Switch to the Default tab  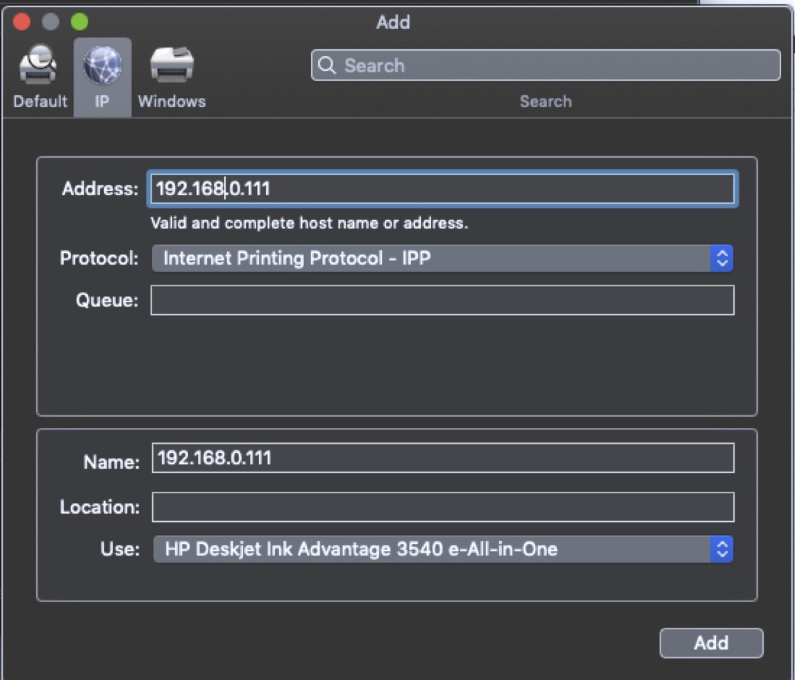(x=39, y=76)
